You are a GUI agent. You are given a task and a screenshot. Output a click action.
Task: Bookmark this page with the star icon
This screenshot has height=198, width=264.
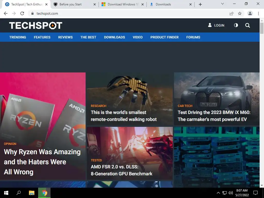pyautogui.click(x=240, y=13)
